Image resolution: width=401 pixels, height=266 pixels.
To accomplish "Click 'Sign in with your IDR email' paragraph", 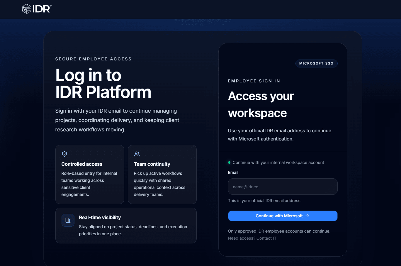I will tap(117, 120).
